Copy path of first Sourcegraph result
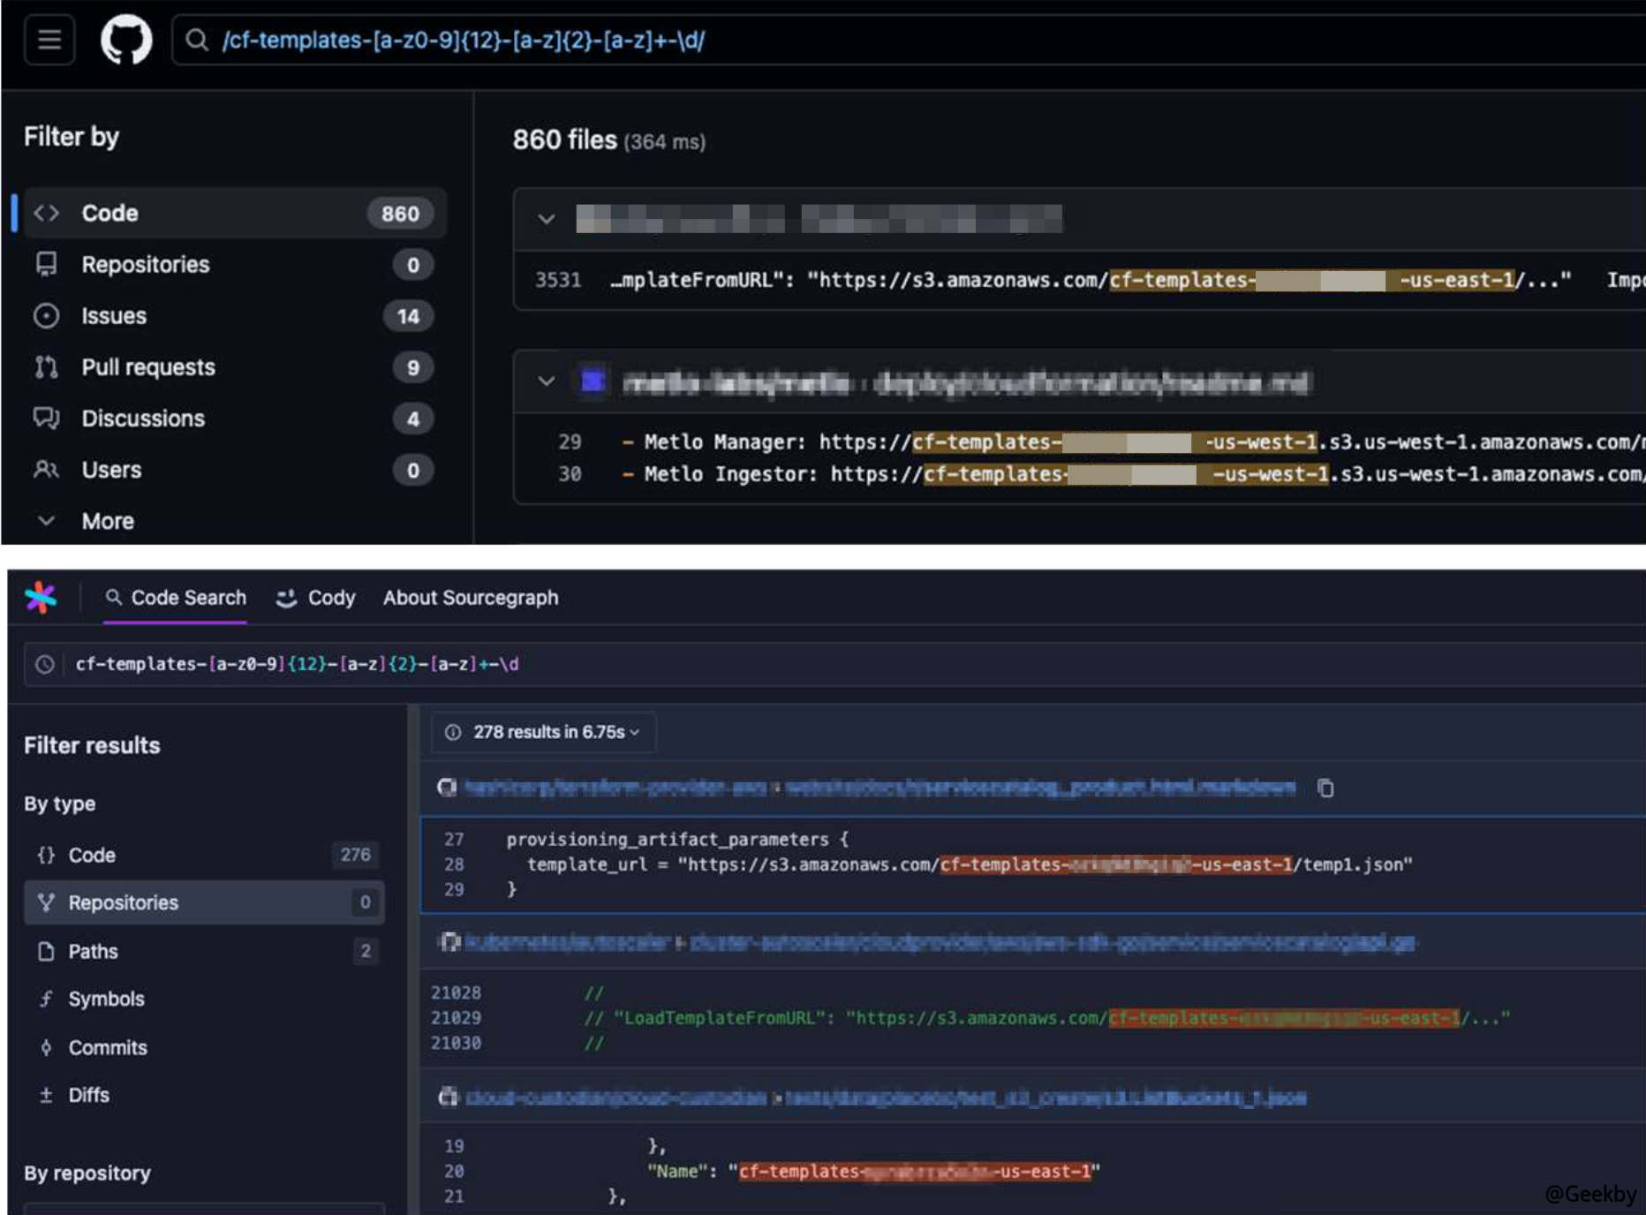 coord(1325,788)
